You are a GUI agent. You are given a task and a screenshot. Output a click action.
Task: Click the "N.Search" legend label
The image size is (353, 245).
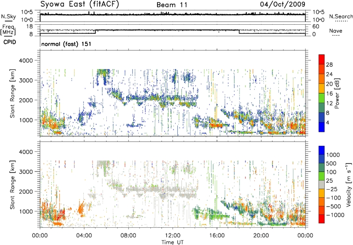(x=341, y=16)
